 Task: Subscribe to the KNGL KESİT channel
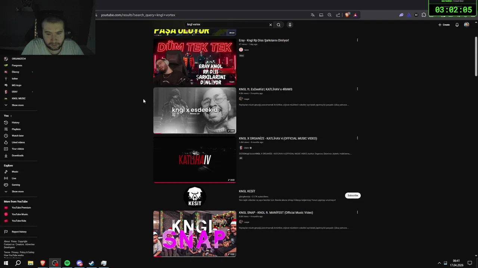pos(353,195)
